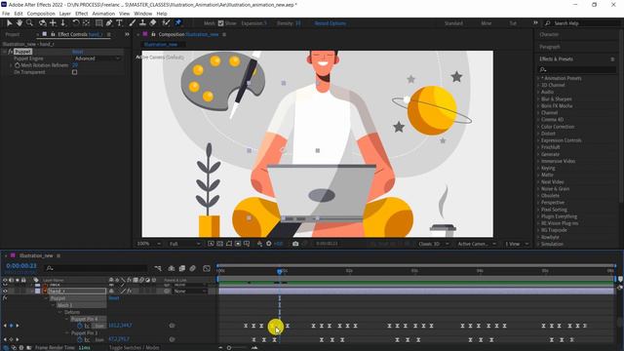Expand the Color Correction effects category
Screen dimensions: 624x351
538,127
